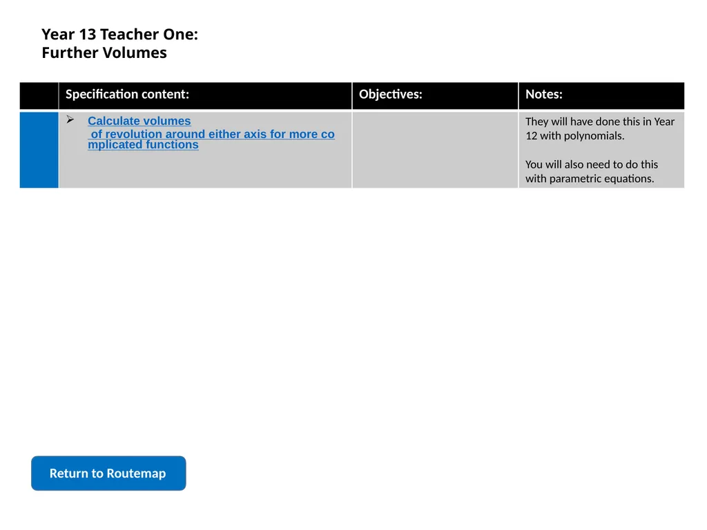This screenshot has width=707, height=530.
Task: Click the blue cell in first column
Action: click(x=39, y=150)
